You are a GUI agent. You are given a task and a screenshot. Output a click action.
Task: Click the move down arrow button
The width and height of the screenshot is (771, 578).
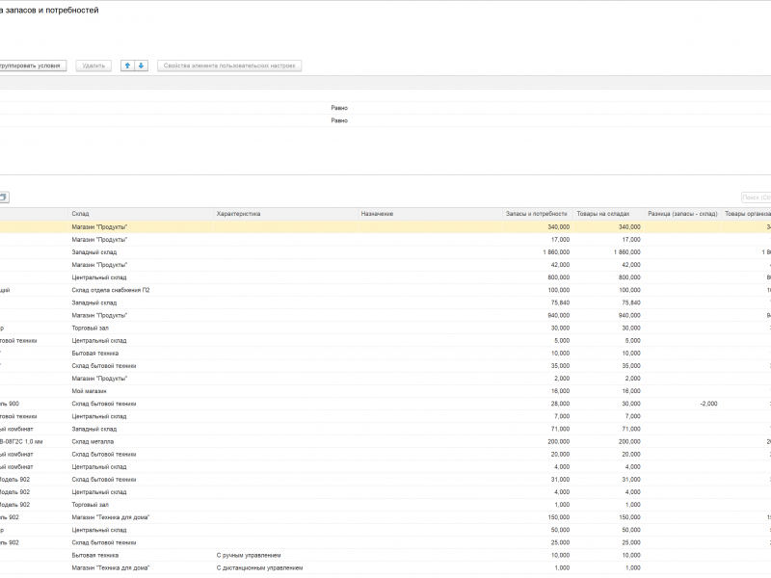point(141,66)
